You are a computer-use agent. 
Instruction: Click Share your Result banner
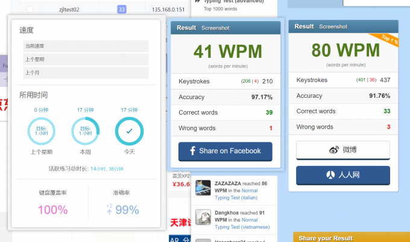click(352, 237)
